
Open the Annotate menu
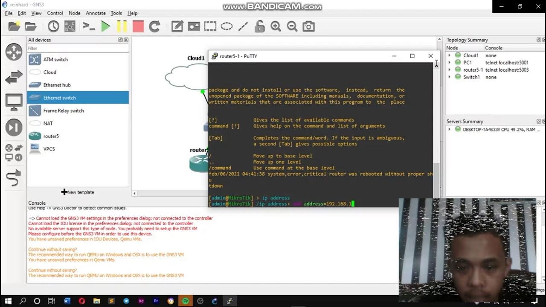pyautogui.click(x=96, y=13)
